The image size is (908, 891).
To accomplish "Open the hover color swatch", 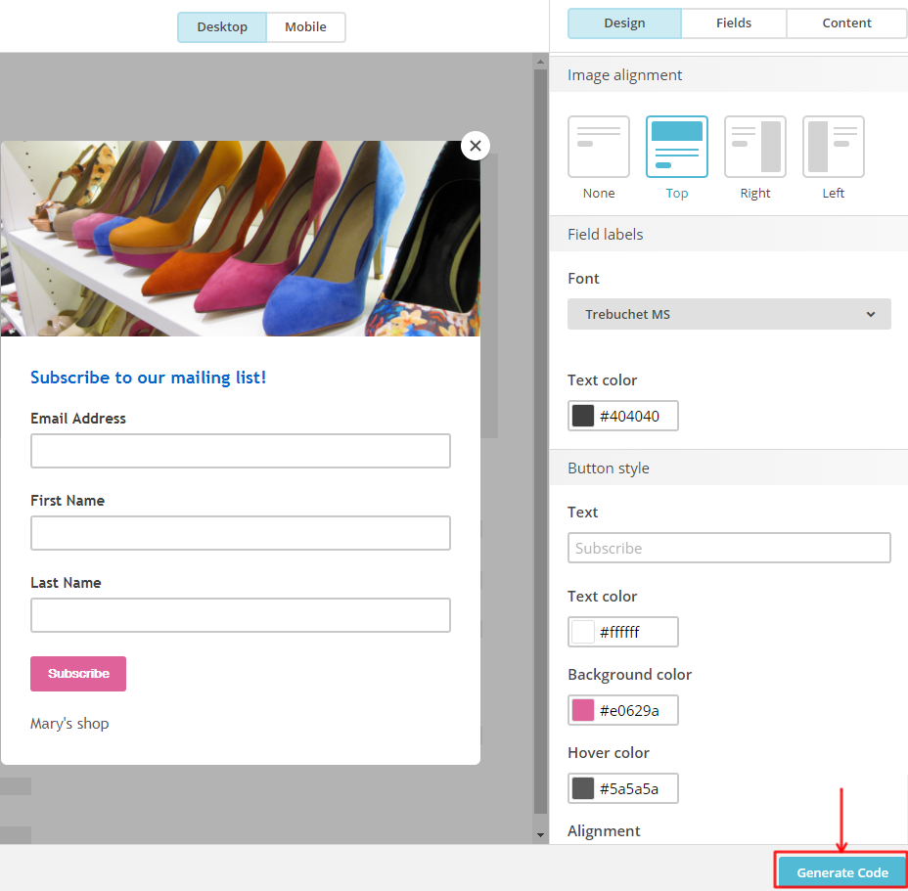I will coord(583,788).
